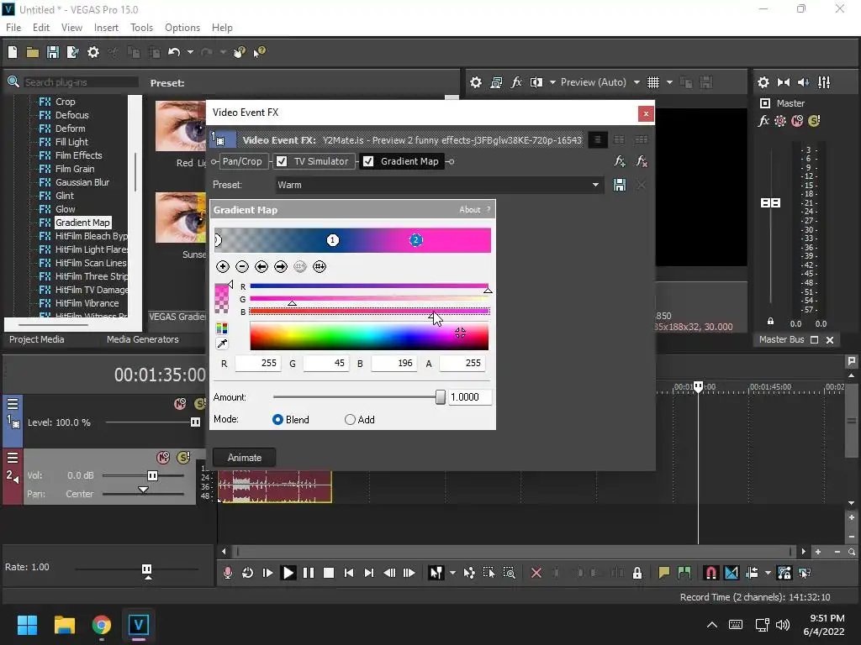Switch the color model with the RGB icon
This screenshot has width=861, height=645.
coord(222,328)
